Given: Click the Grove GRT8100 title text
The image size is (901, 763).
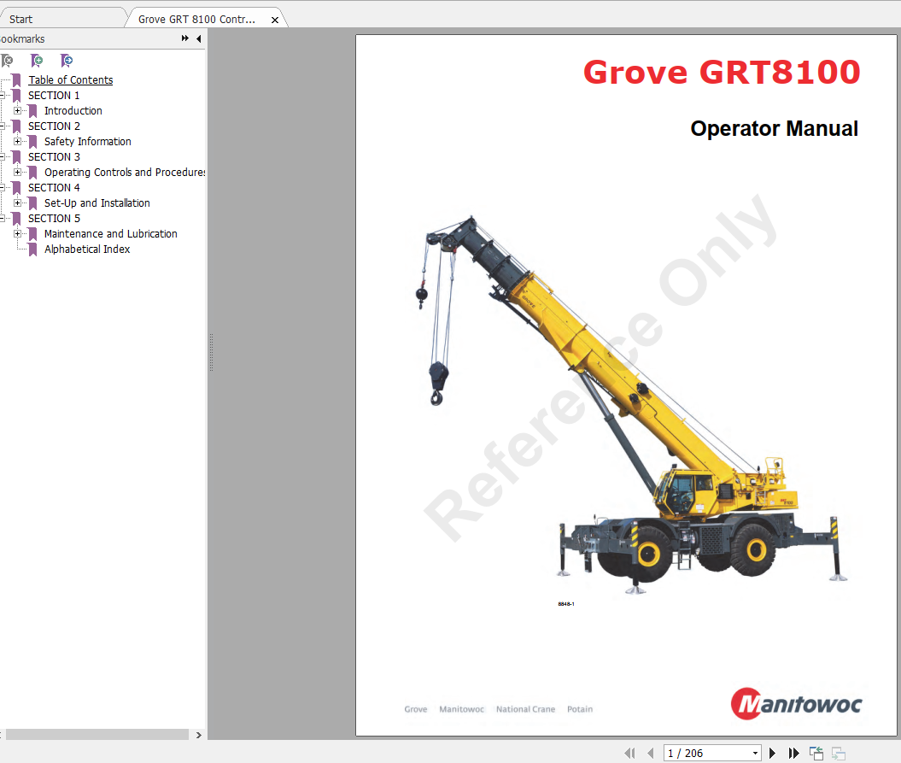Looking at the screenshot, I should click(x=722, y=72).
